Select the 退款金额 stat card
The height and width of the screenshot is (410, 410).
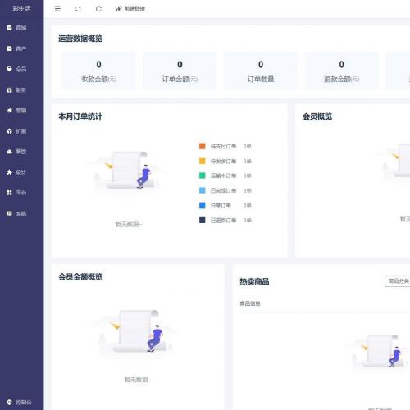[x=342, y=71]
